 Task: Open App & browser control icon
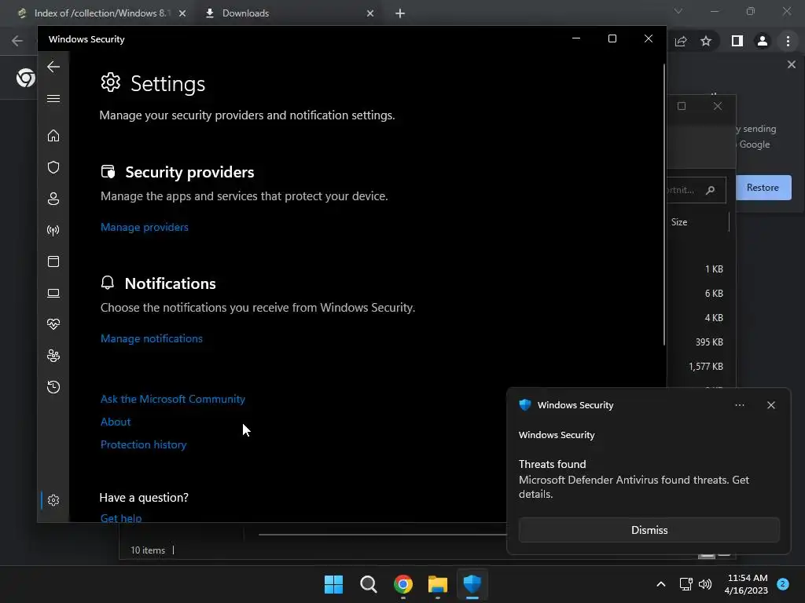[53, 261]
